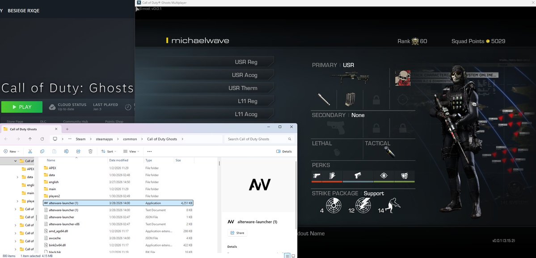Click the tactical grenade canister icon
This screenshot has height=258, width=536.
click(389, 152)
